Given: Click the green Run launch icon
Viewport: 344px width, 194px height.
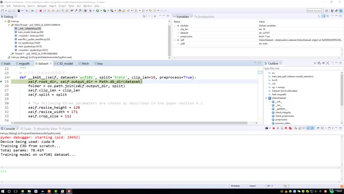Looking at the screenshot, I should 97,11.
